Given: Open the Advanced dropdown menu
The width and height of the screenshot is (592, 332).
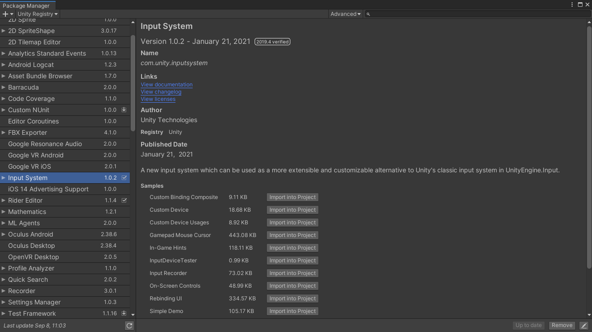Looking at the screenshot, I should (346, 14).
